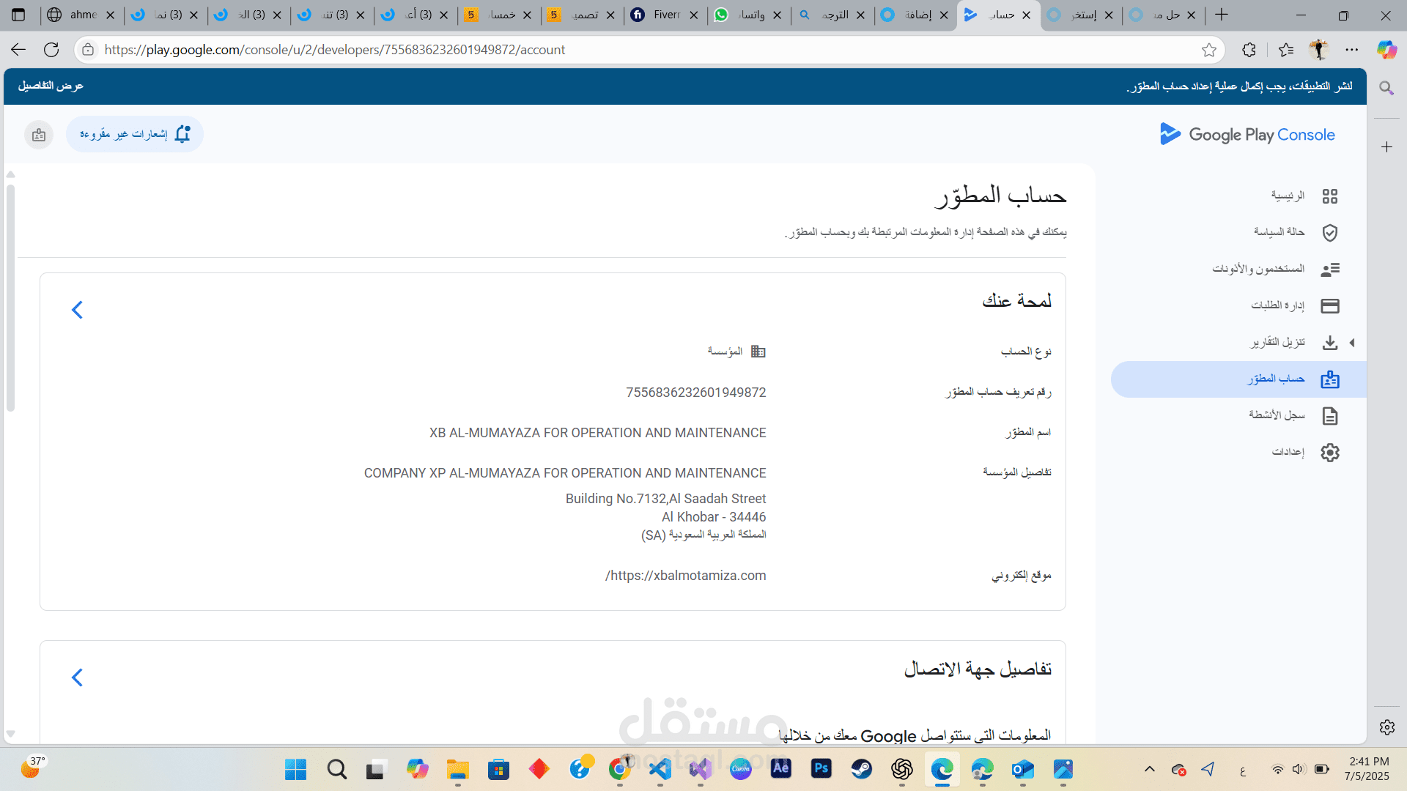Open Activity log document icon
The width and height of the screenshot is (1407, 791).
coord(1329,416)
